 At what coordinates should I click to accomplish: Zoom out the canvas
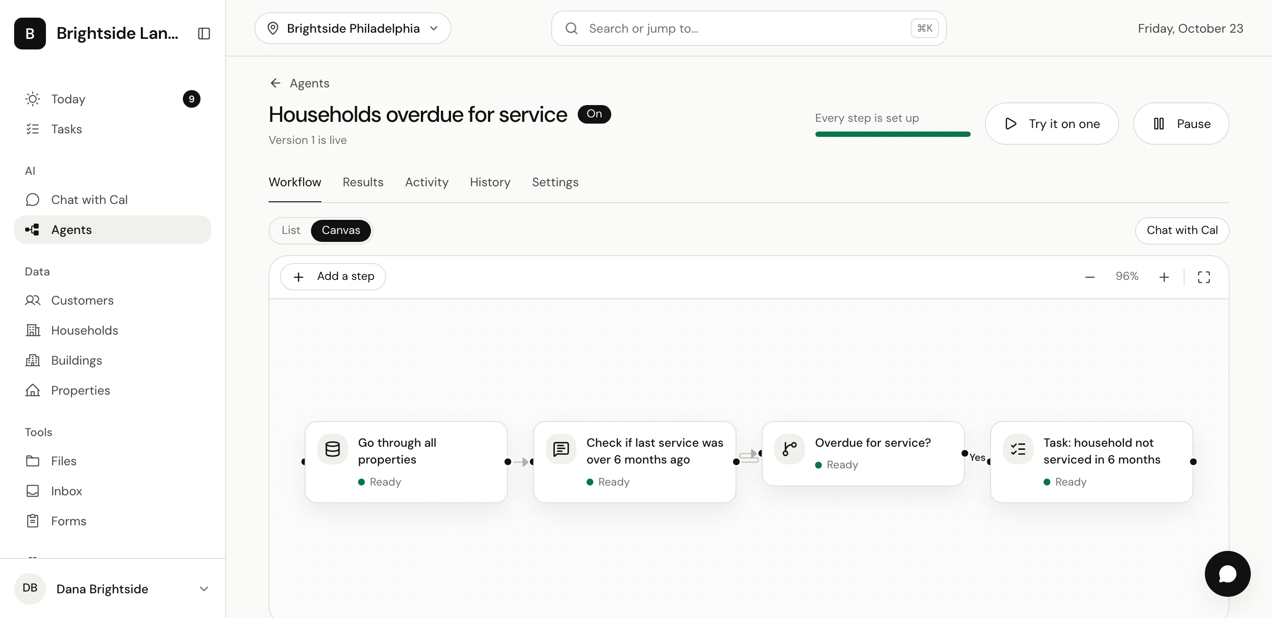1090,277
